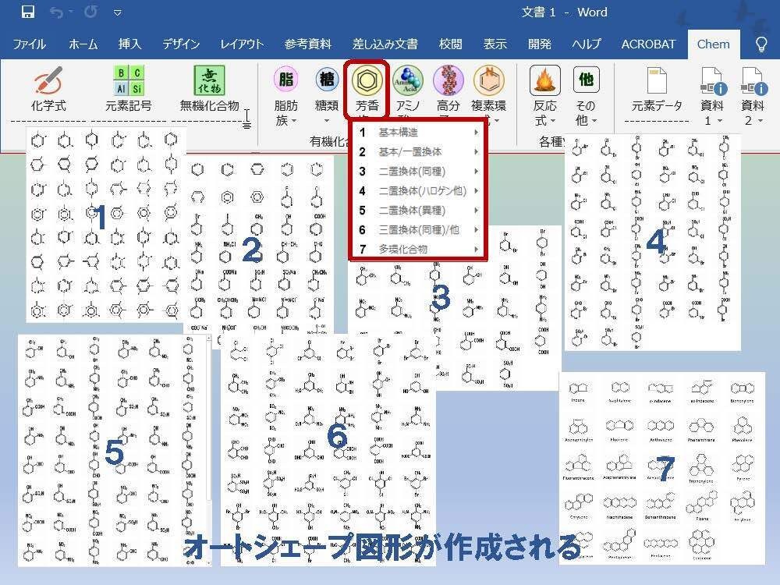Screen dimensions: 780x585
Task: Expand the 資料 1 dropdown arrow
Action: [719, 121]
